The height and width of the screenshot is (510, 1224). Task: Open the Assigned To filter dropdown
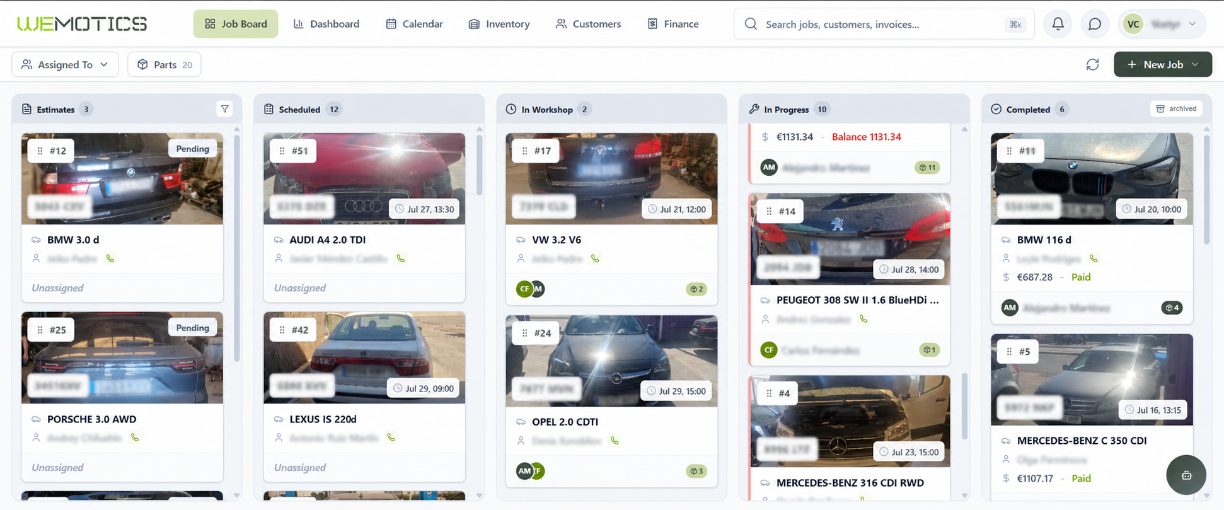[x=65, y=64]
